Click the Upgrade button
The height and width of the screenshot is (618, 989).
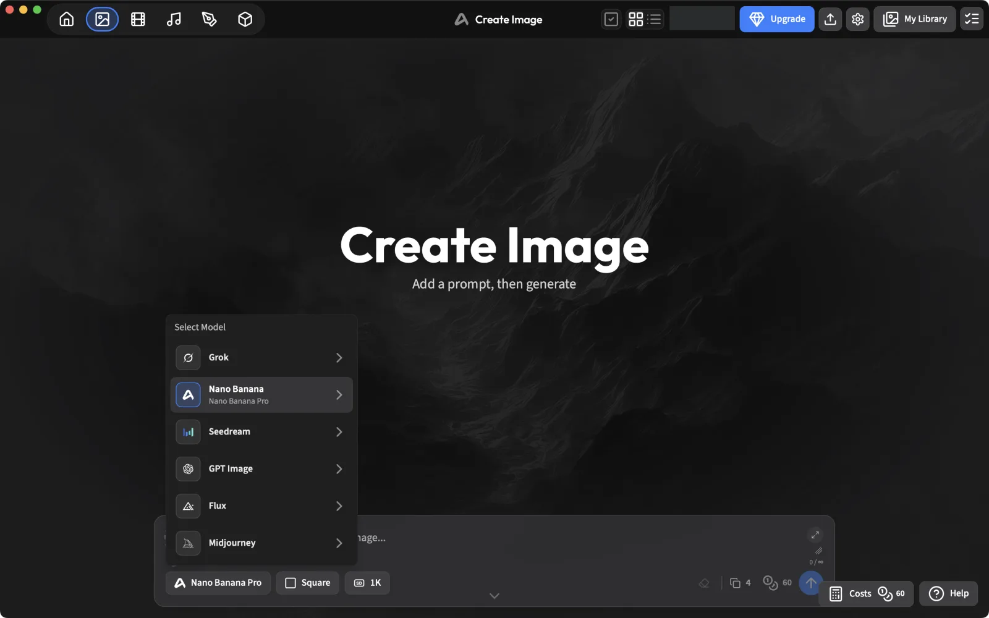click(x=777, y=19)
